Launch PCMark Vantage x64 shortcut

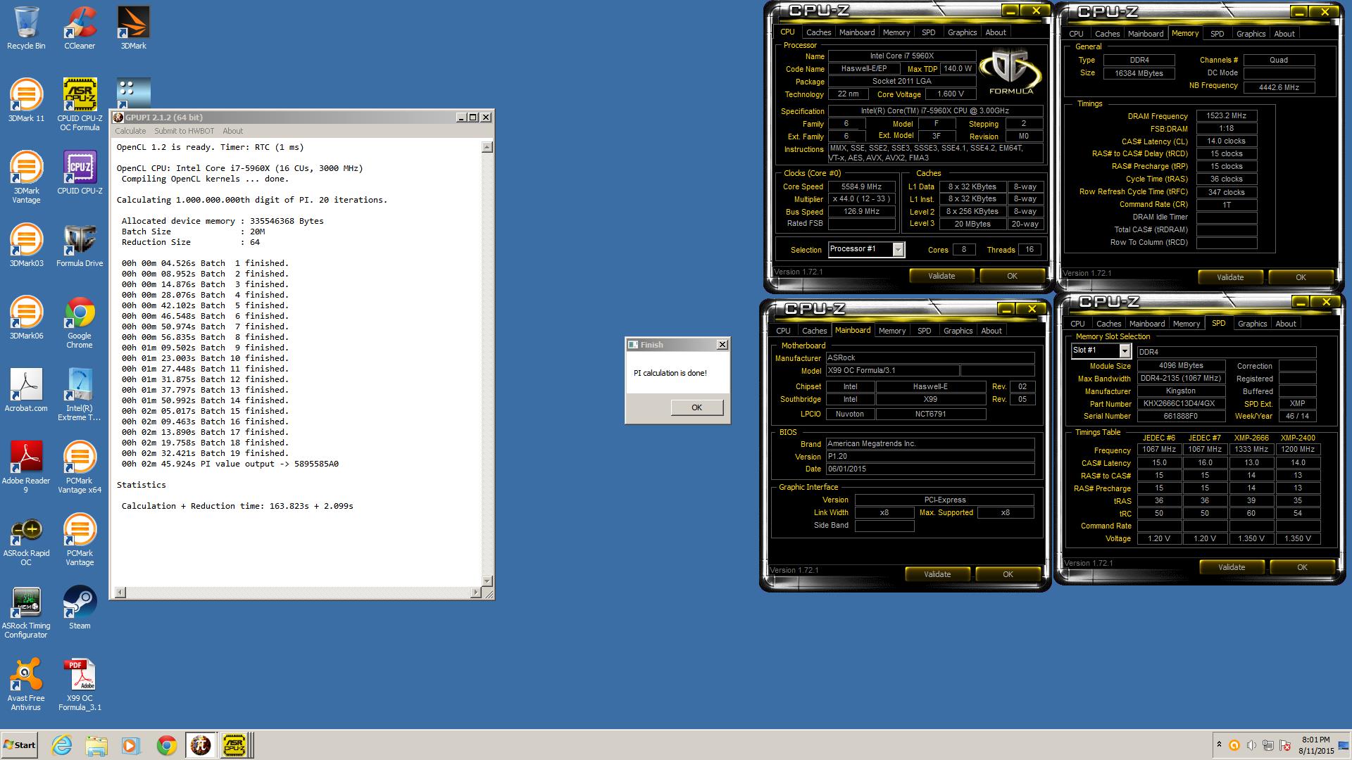click(x=80, y=467)
